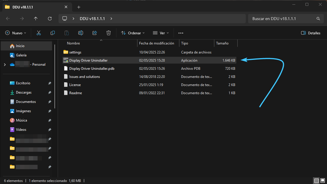Open the three-dots more options menu
This screenshot has height=184, width=327.
click(181, 33)
